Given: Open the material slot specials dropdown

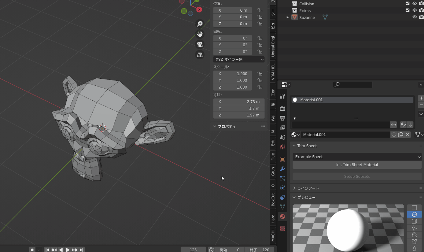Looking at the screenshot, I should click(421, 114).
